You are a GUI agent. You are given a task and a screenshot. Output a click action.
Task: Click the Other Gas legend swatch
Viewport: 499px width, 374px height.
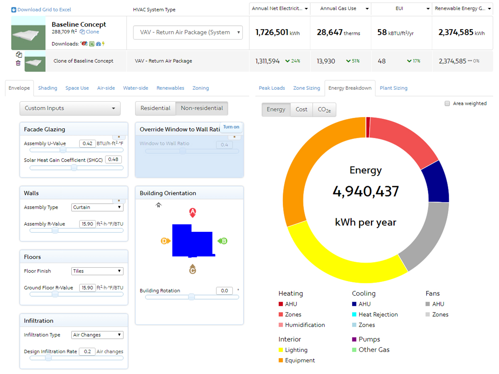354,350
